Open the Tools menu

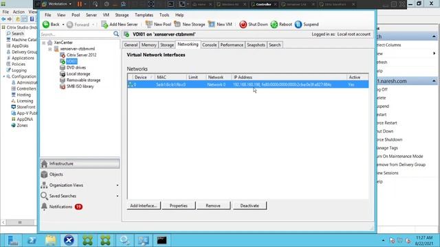[x=164, y=15]
